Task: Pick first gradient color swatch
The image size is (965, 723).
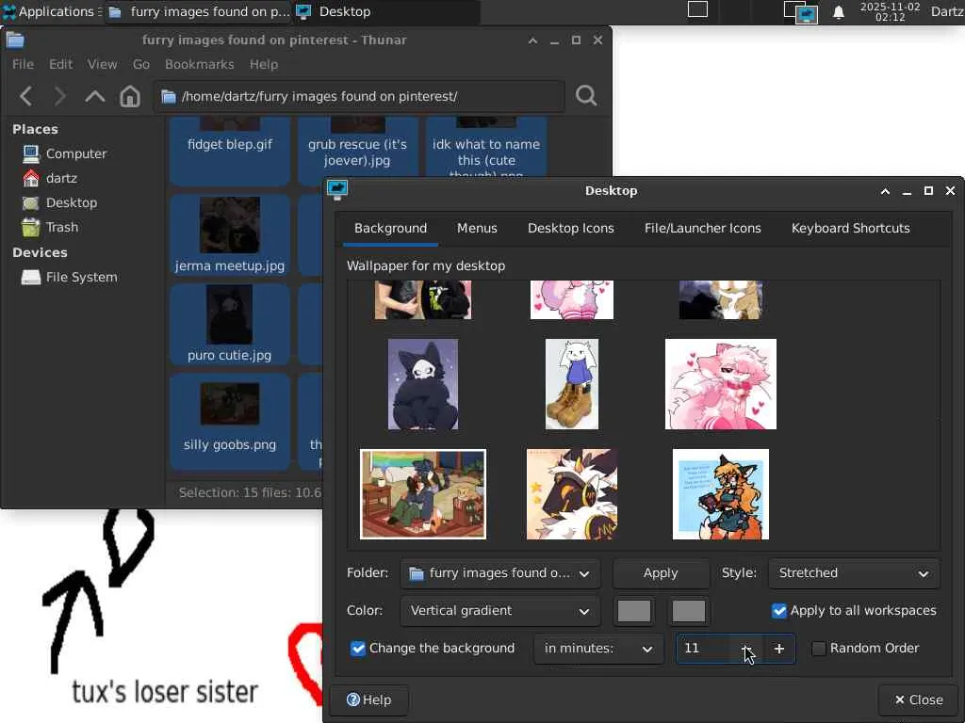Action: pyautogui.click(x=633, y=611)
